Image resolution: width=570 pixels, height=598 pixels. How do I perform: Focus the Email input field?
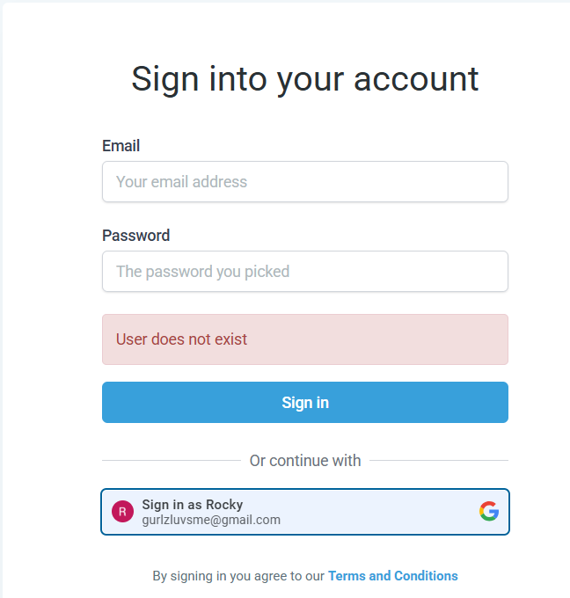tap(305, 181)
